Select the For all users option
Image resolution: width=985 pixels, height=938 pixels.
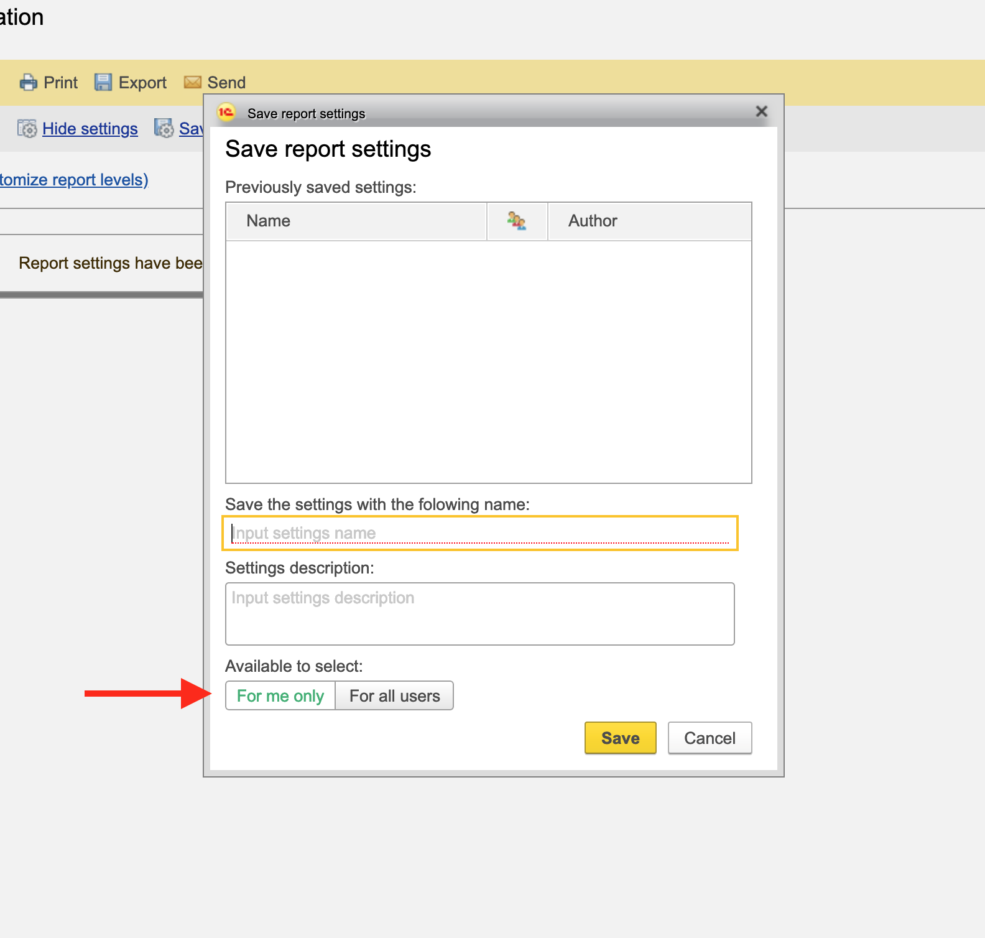tap(395, 695)
